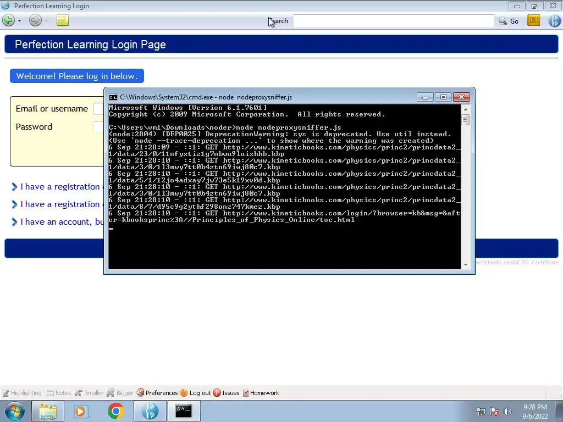Click the Go button
The width and height of the screenshot is (563, 422).
tap(514, 21)
